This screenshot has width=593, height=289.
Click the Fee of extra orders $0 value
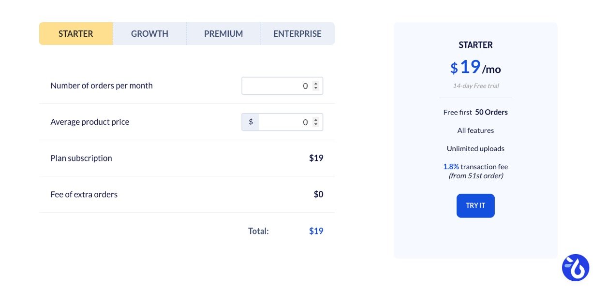click(x=318, y=195)
